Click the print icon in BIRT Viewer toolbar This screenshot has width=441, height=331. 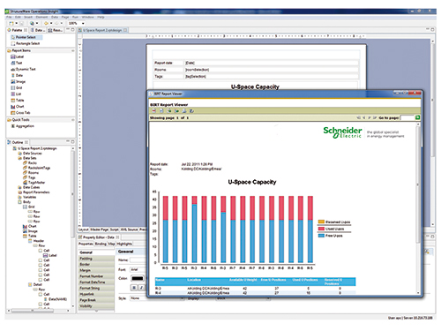pyautogui.click(x=184, y=111)
